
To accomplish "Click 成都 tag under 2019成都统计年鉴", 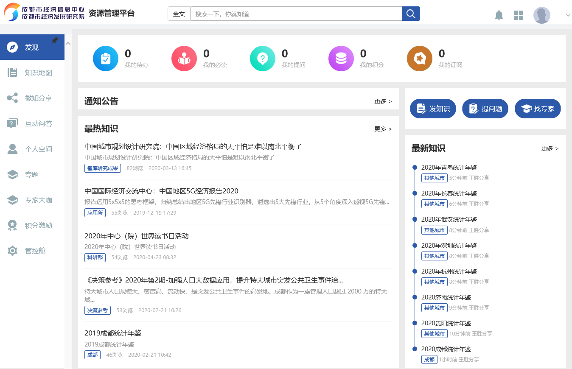I will pyautogui.click(x=93, y=355).
